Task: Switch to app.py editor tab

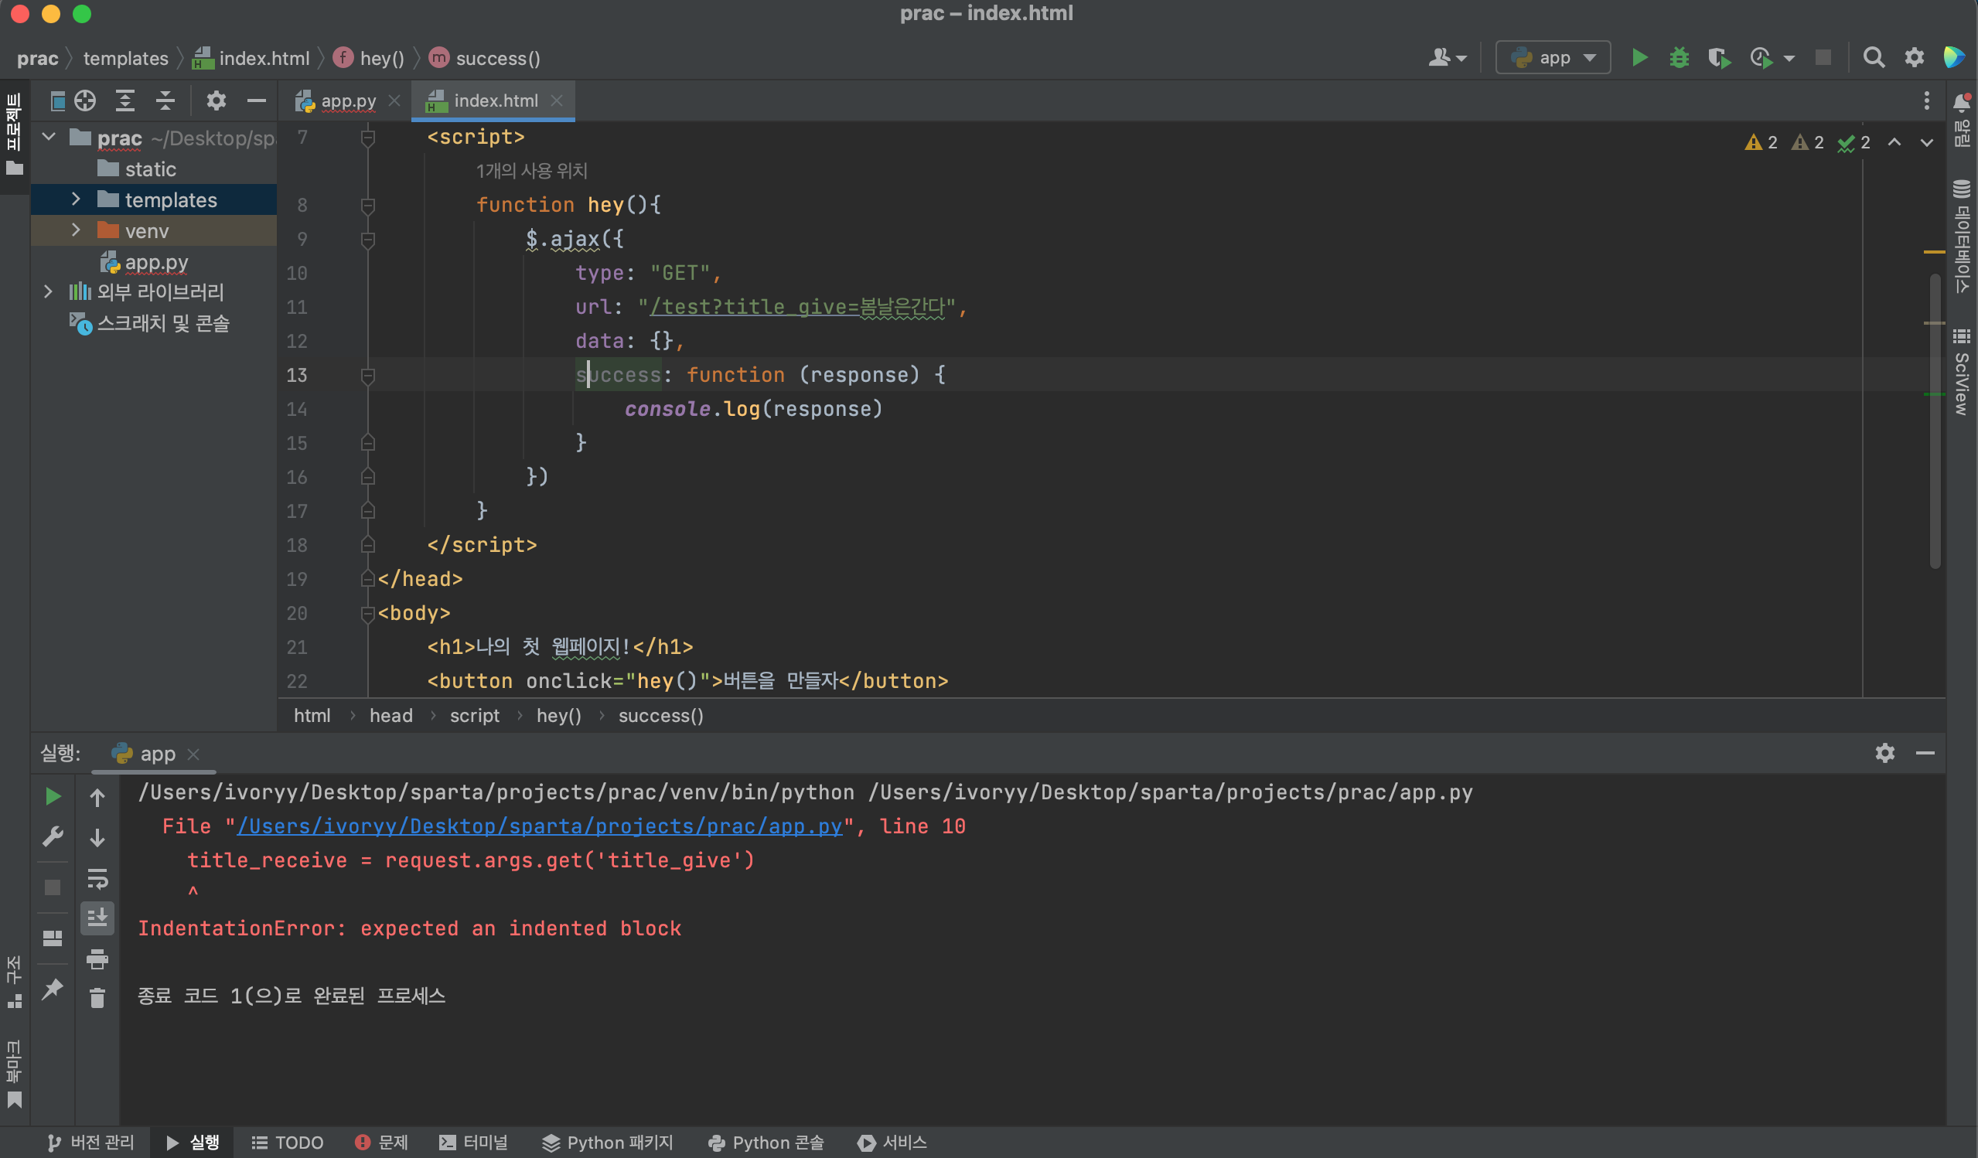Action: [348, 100]
